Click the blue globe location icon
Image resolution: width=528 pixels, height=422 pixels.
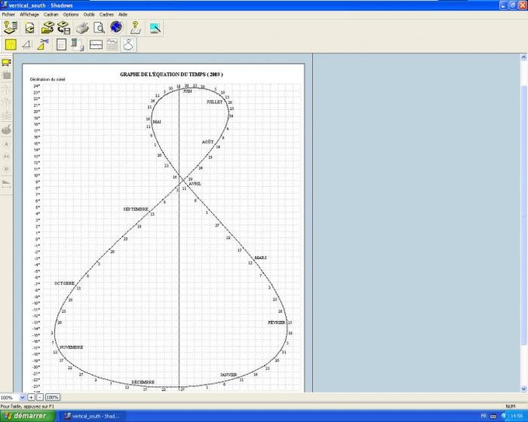click(x=116, y=27)
